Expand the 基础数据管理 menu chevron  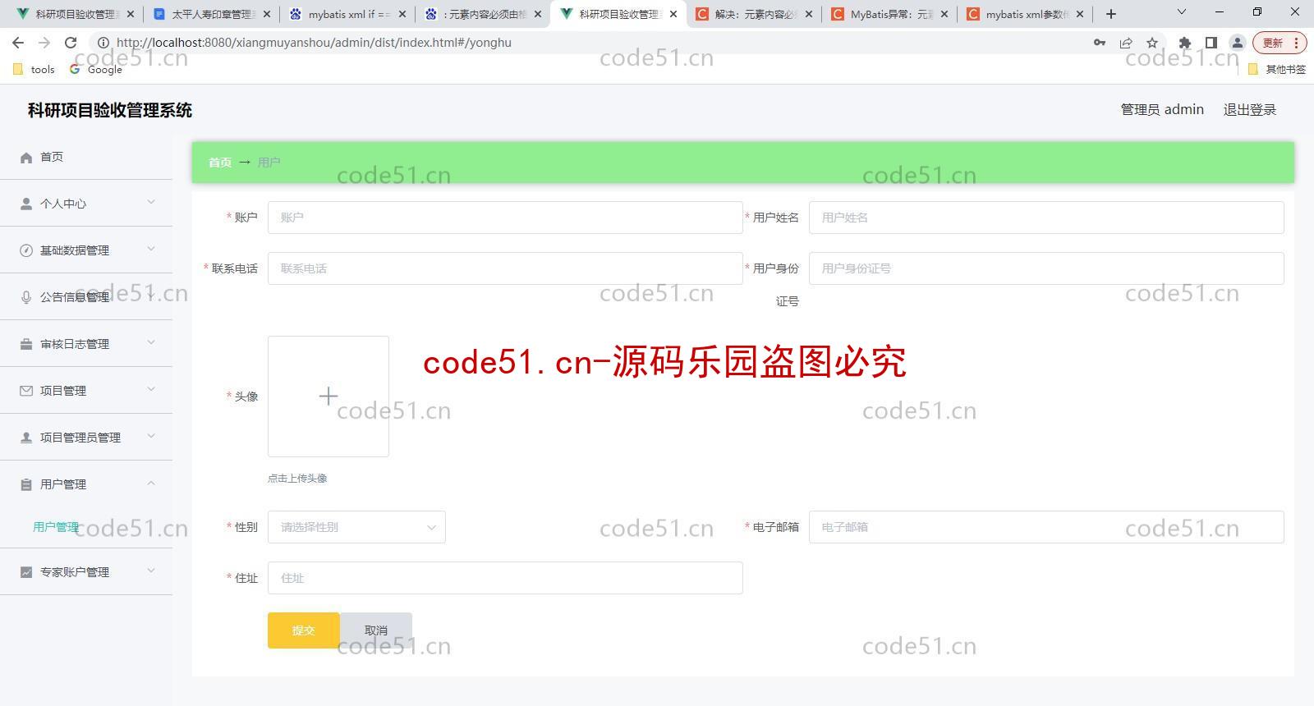coord(151,249)
